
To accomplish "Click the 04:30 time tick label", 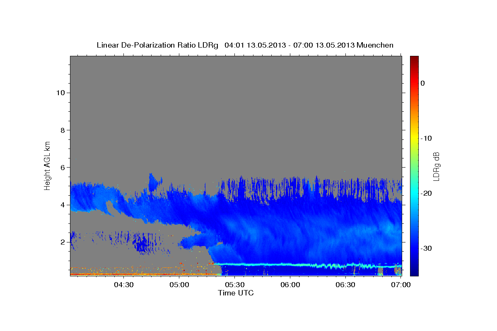I will pyautogui.click(x=124, y=285).
